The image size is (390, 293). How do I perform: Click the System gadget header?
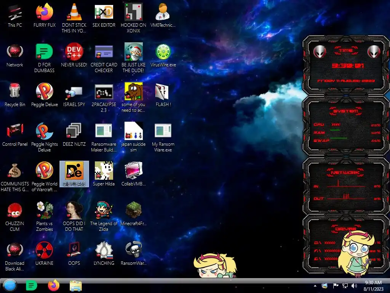click(x=346, y=111)
